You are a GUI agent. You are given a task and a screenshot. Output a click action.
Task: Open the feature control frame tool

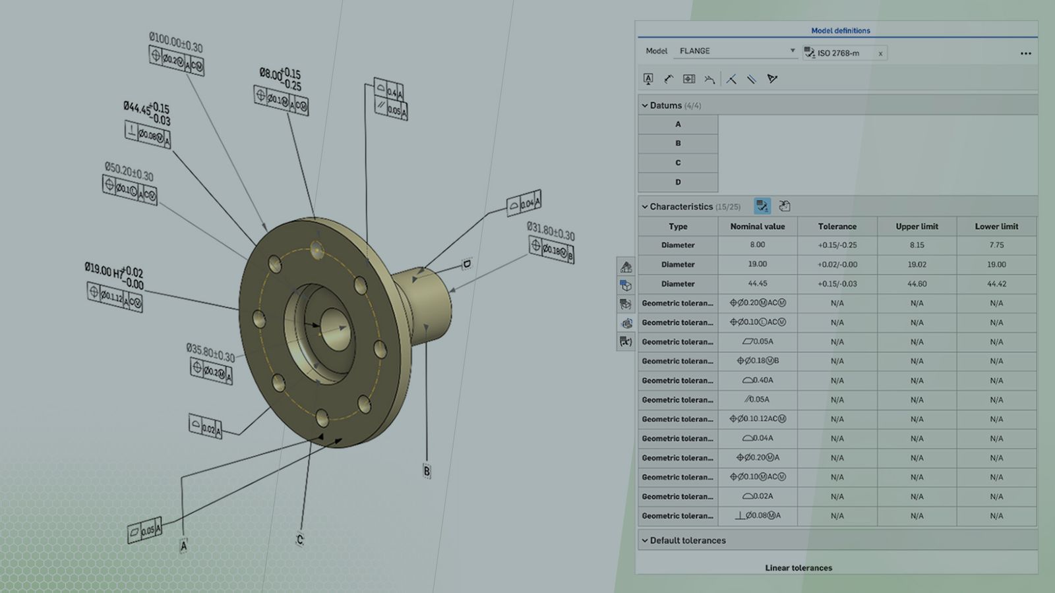(x=689, y=79)
